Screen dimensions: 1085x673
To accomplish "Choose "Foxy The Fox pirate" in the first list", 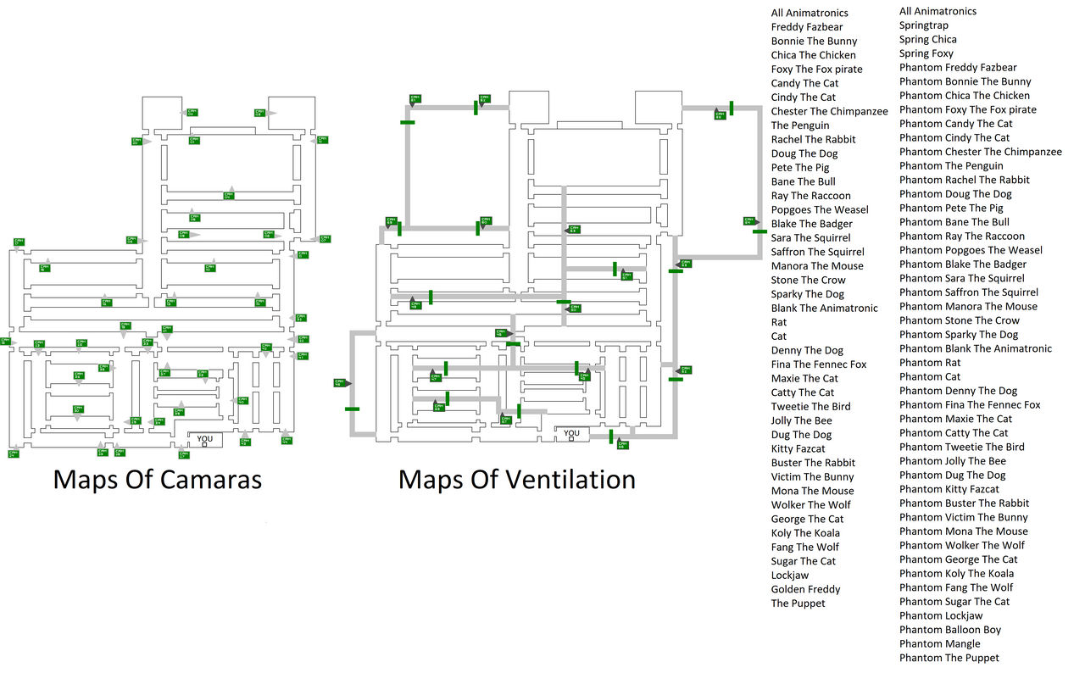I will pyautogui.click(x=817, y=70).
